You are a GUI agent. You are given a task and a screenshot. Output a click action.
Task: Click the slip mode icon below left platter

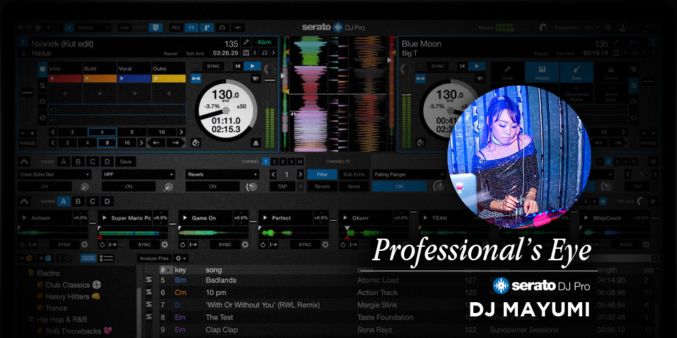(x=196, y=143)
